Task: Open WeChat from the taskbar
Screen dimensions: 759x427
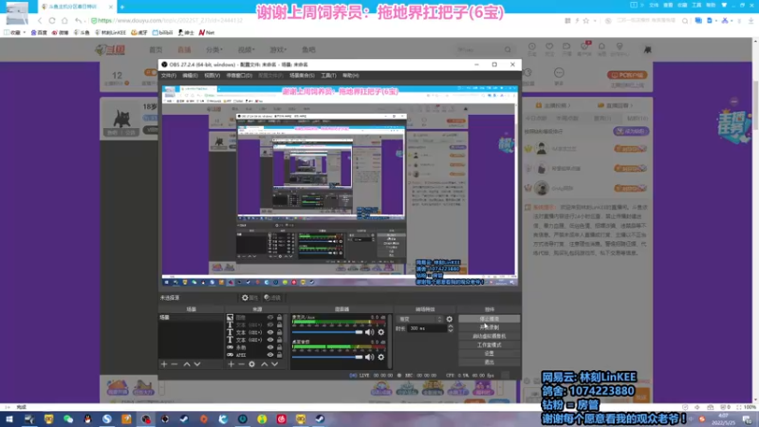Action: pos(68,419)
